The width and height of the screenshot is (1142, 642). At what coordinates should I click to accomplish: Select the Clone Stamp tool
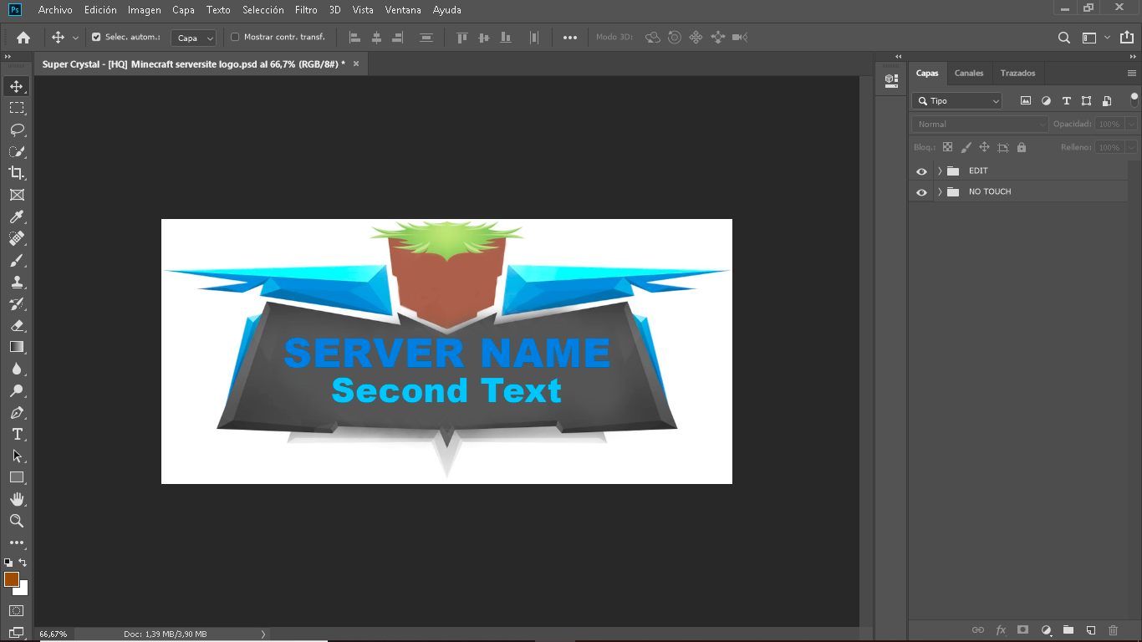coord(17,282)
